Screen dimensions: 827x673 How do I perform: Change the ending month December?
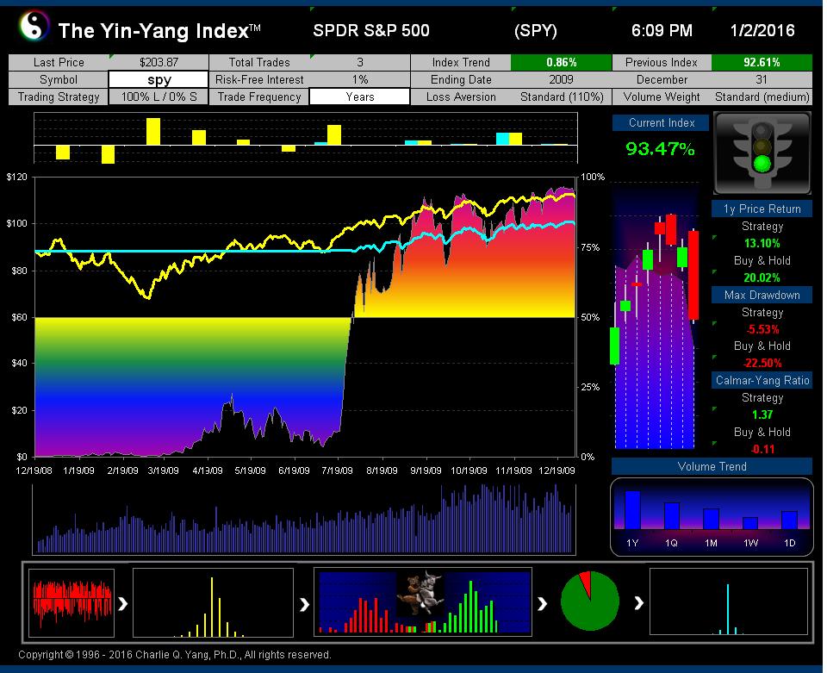[x=662, y=79]
